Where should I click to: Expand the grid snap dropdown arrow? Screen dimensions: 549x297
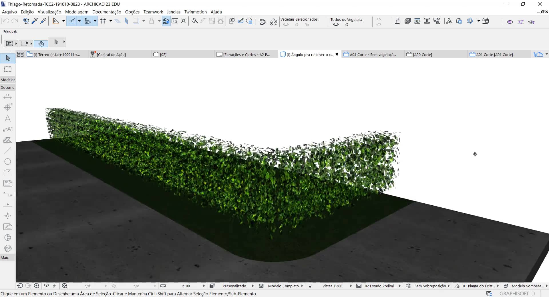pyautogui.click(x=111, y=21)
